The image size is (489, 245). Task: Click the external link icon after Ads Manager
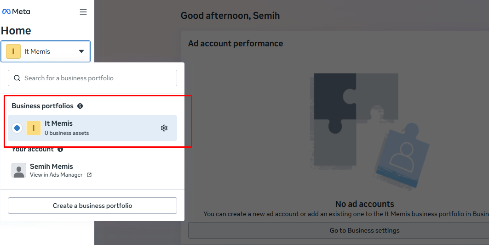89,175
